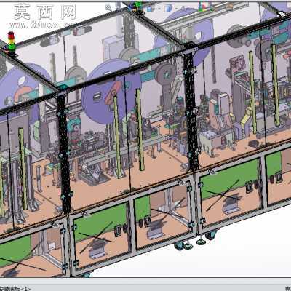
Task: Click the View Settings monitor icon
Action: pos(229,7)
